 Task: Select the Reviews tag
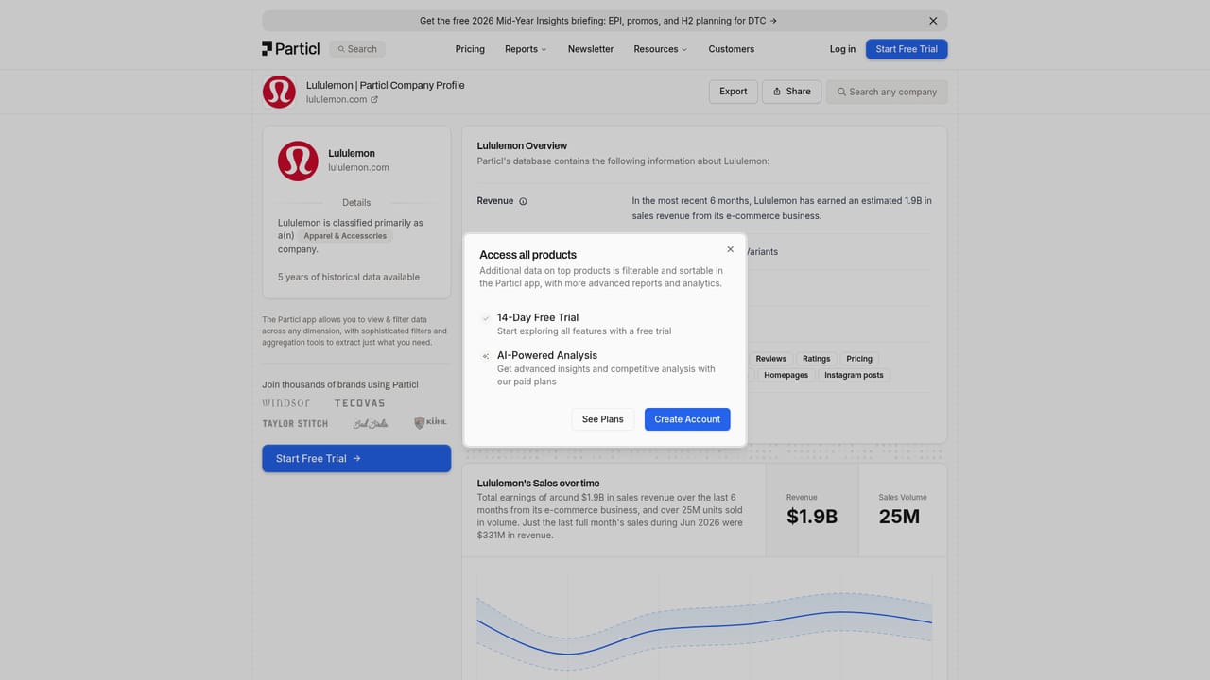point(770,359)
